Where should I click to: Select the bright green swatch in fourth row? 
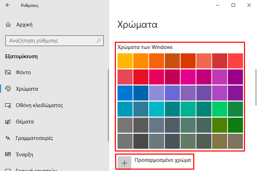click(220, 109)
